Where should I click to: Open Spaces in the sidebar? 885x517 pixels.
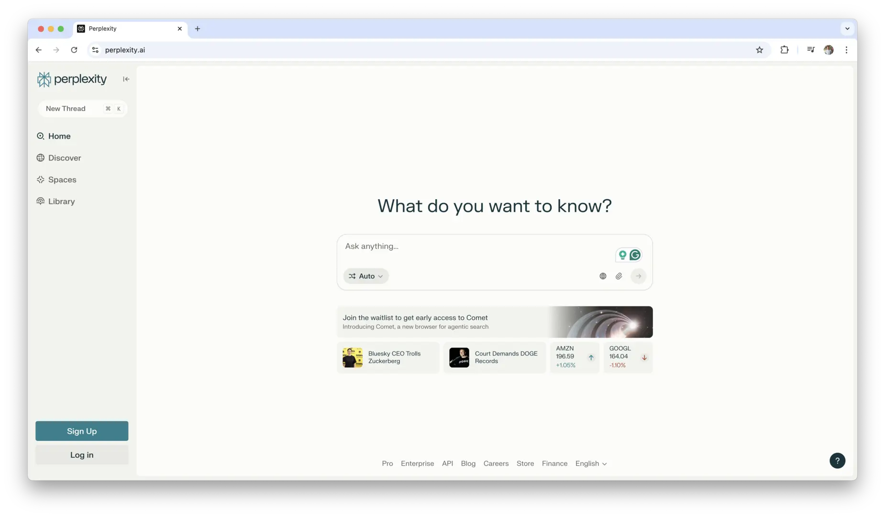pyautogui.click(x=62, y=180)
